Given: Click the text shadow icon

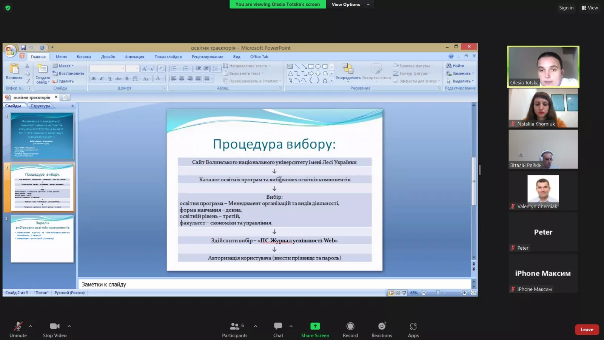Looking at the screenshot, I should coord(126,78).
